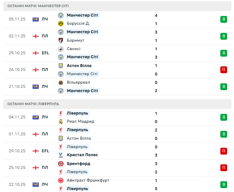Click England flag icon on 29.10.25 Swansea row
Screen dimensions: 234x192
(x=36, y=53)
